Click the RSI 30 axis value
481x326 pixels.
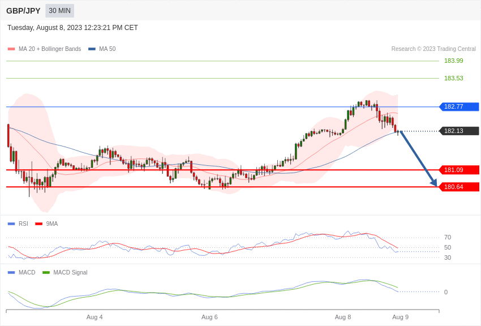448,258
